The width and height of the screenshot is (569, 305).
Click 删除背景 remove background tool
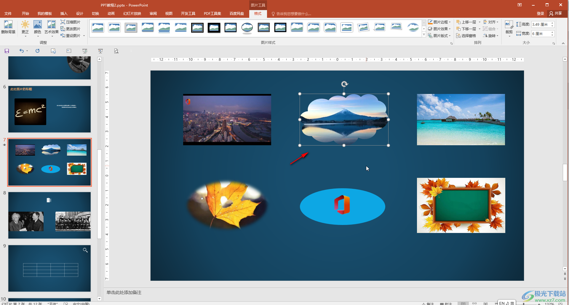click(x=8, y=27)
